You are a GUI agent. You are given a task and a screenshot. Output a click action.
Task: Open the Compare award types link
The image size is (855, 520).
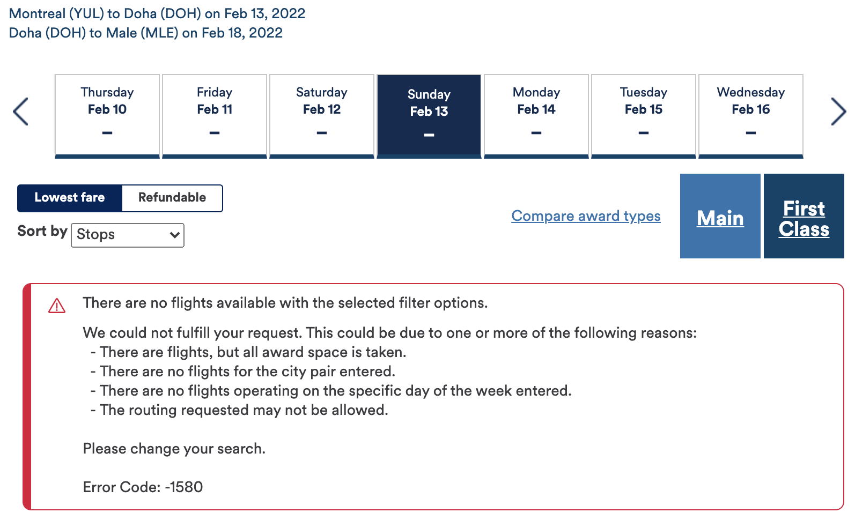[x=586, y=216]
